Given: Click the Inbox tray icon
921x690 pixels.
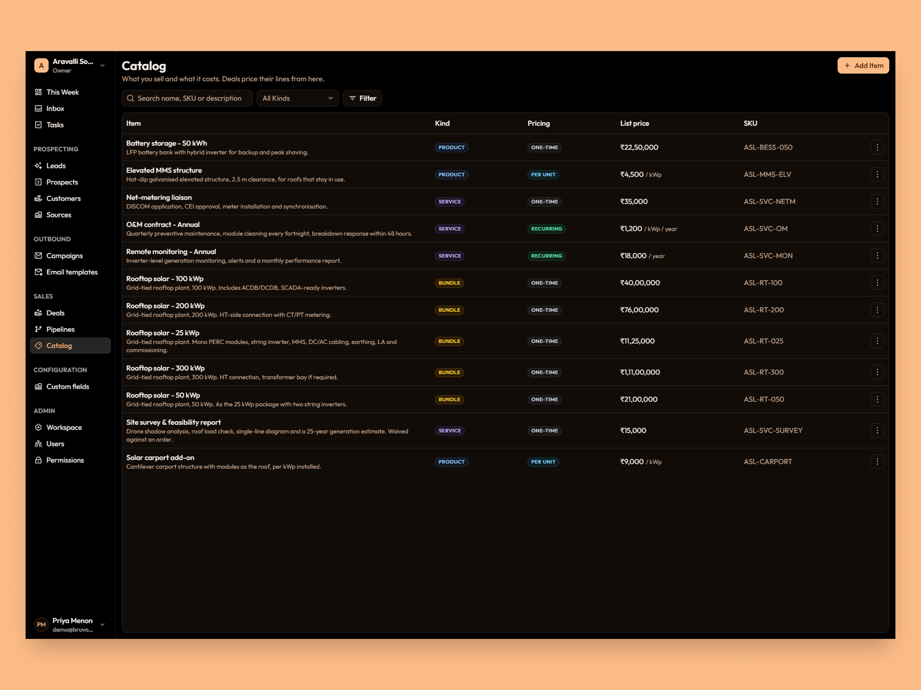Looking at the screenshot, I should (38, 108).
